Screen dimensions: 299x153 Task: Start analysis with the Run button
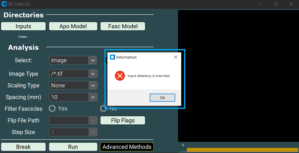pyautogui.click(x=73, y=147)
